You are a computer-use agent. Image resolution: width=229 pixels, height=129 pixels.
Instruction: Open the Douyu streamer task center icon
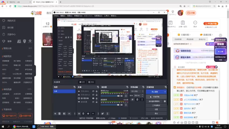pyautogui.click(x=170, y=24)
